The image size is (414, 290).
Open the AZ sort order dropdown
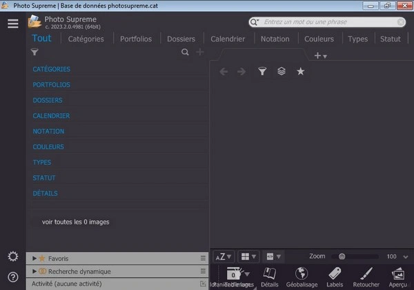click(x=223, y=256)
